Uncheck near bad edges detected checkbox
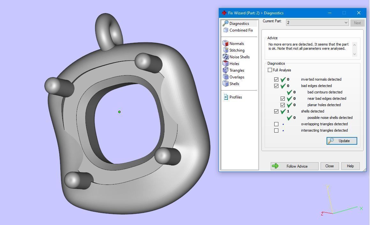 [x=283, y=98]
